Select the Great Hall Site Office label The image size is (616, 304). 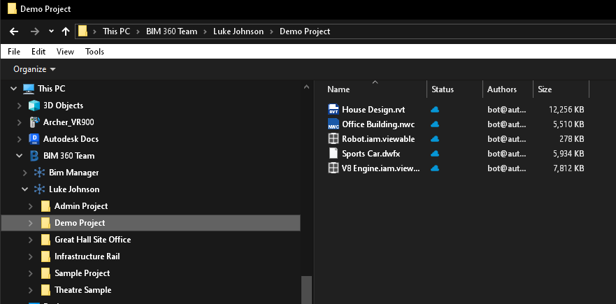click(93, 240)
